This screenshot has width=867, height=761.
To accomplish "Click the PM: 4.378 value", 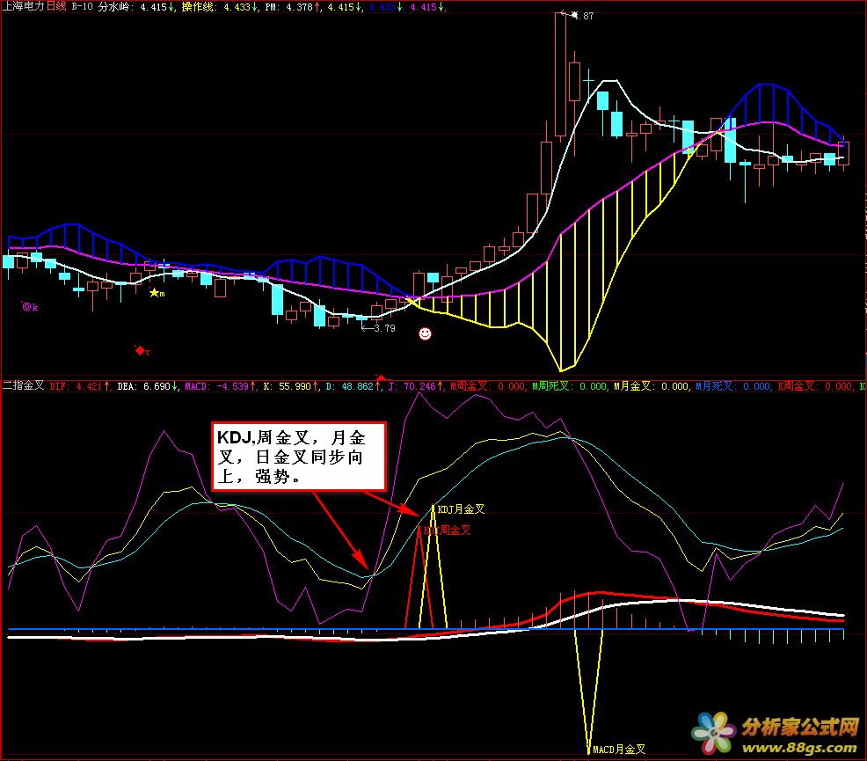I will click(x=293, y=7).
